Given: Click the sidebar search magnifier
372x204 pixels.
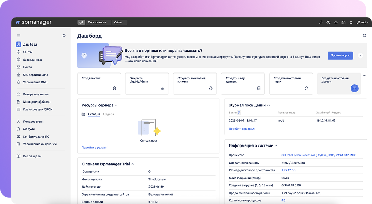Looking at the screenshot, I should pos(64,36).
